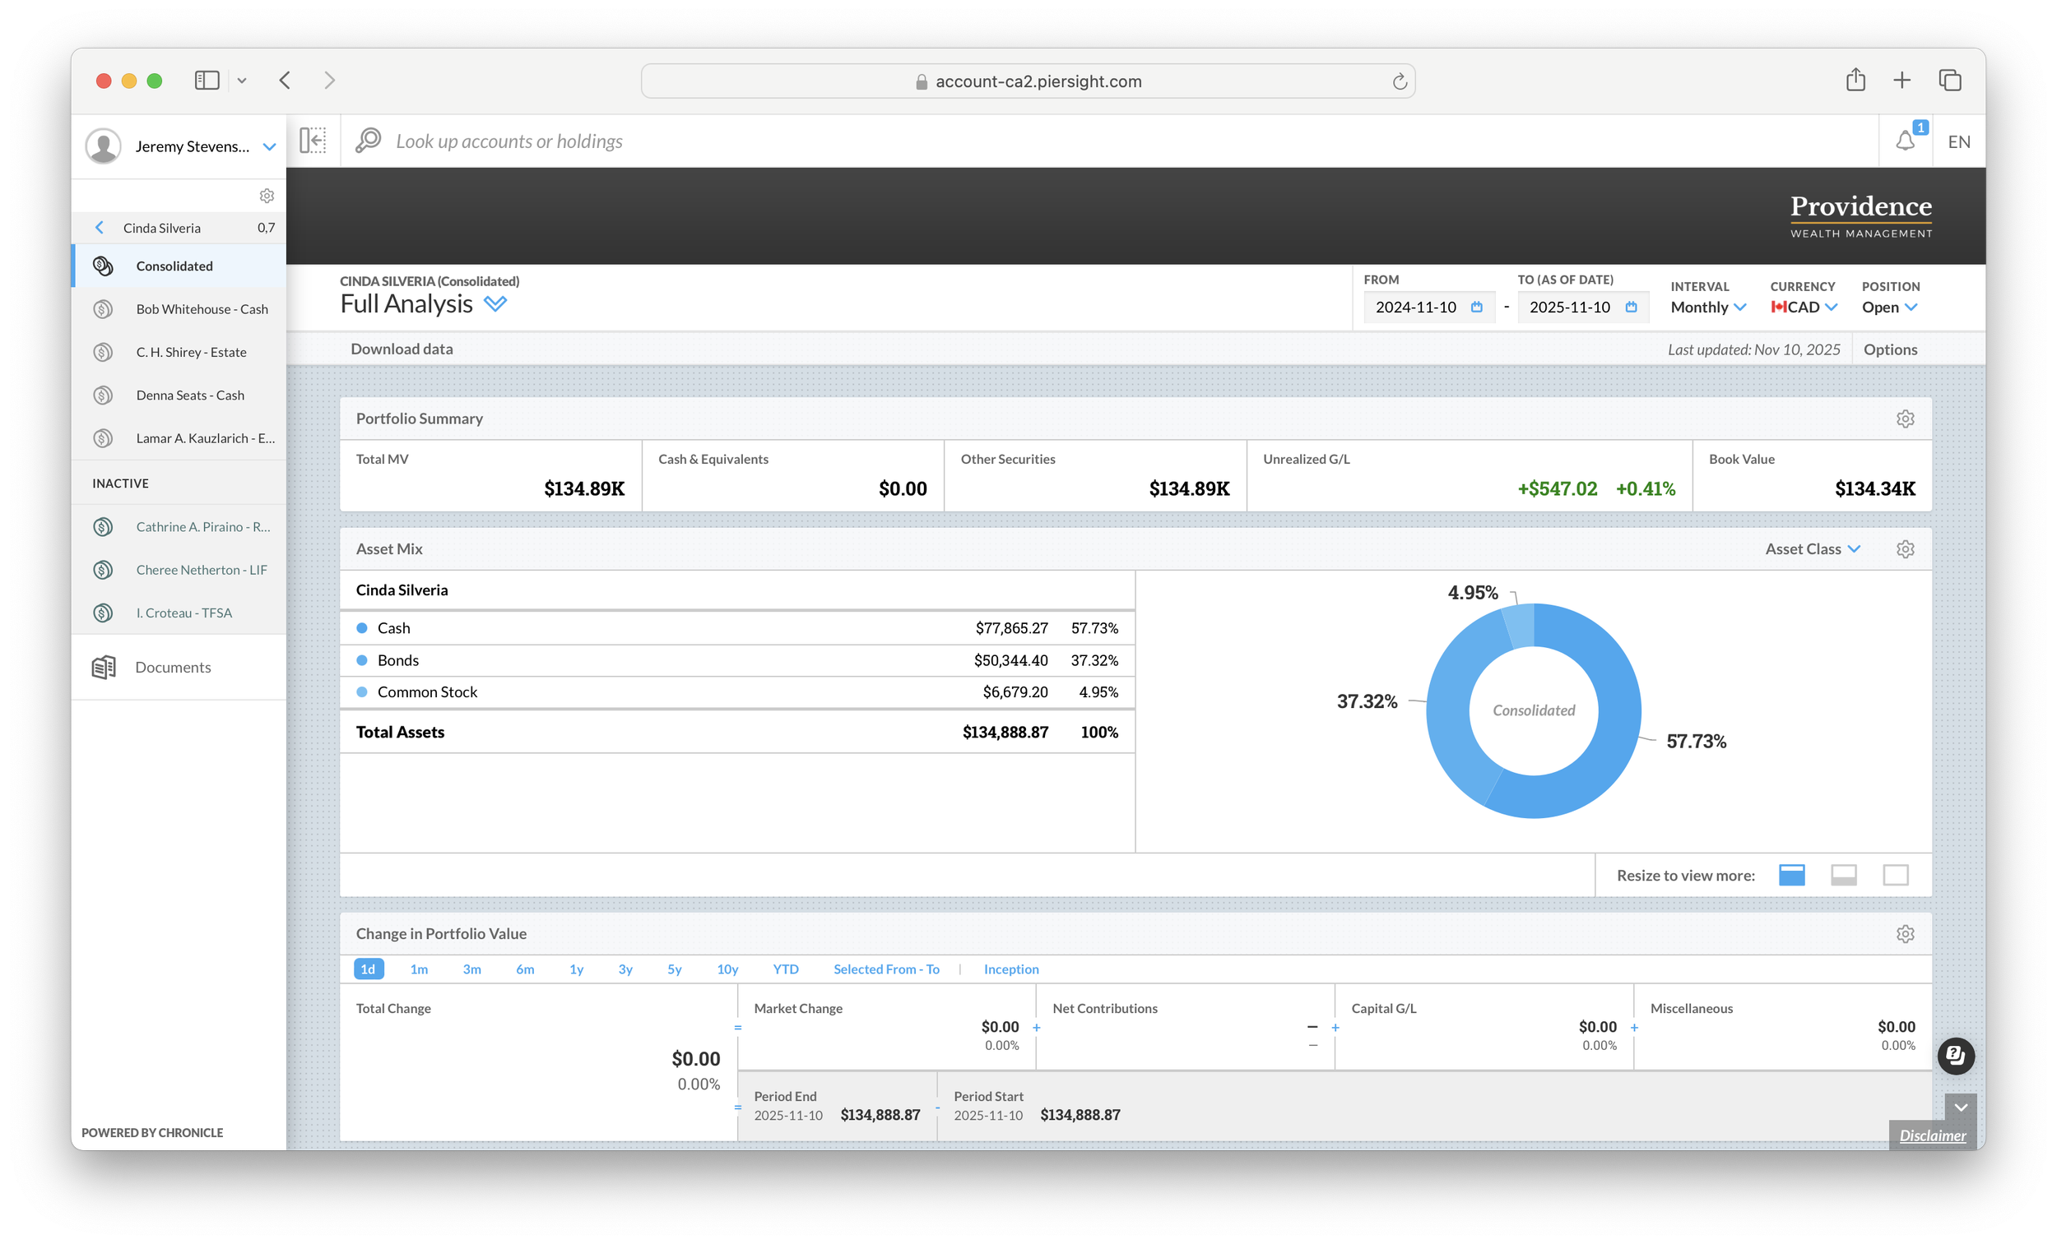Image resolution: width=2057 pixels, height=1244 pixels.
Task: Open the Currency CAD dropdown
Action: [x=1804, y=307]
